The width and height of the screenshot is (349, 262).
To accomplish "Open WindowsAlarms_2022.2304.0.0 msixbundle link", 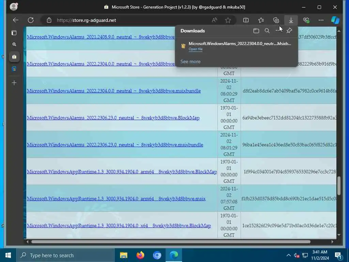I will point(114,91).
